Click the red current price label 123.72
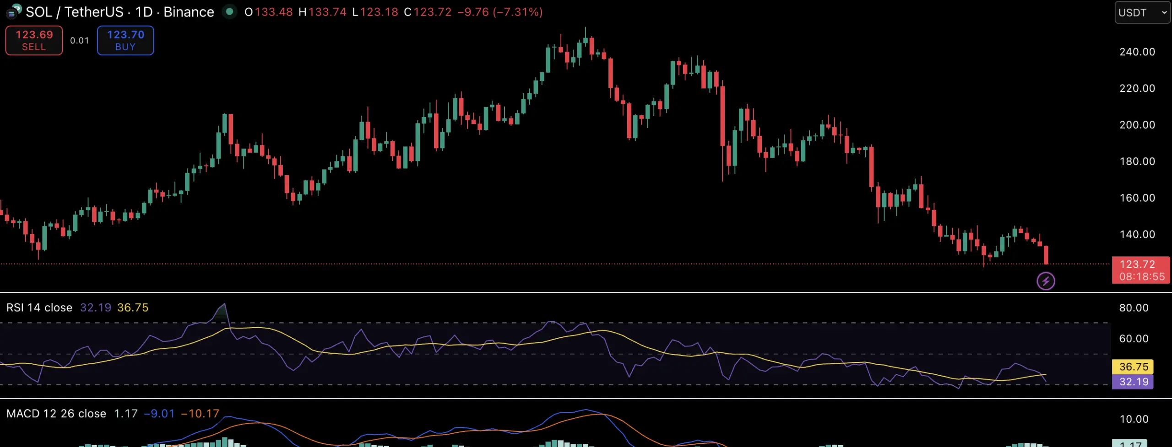The height and width of the screenshot is (447, 1172). pyautogui.click(x=1141, y=270)
